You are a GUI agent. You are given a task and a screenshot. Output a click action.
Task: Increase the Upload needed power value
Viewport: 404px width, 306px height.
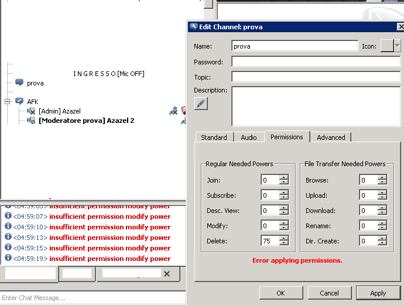pyautogui.click(x=382, y=193)
